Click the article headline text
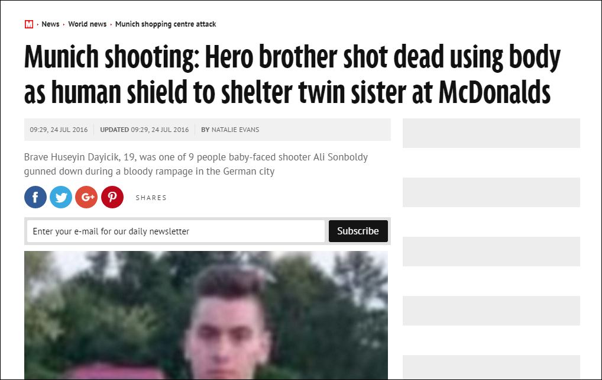Image resolution: width=602 pixels, height=380 pixels. (x=292, y=75)
